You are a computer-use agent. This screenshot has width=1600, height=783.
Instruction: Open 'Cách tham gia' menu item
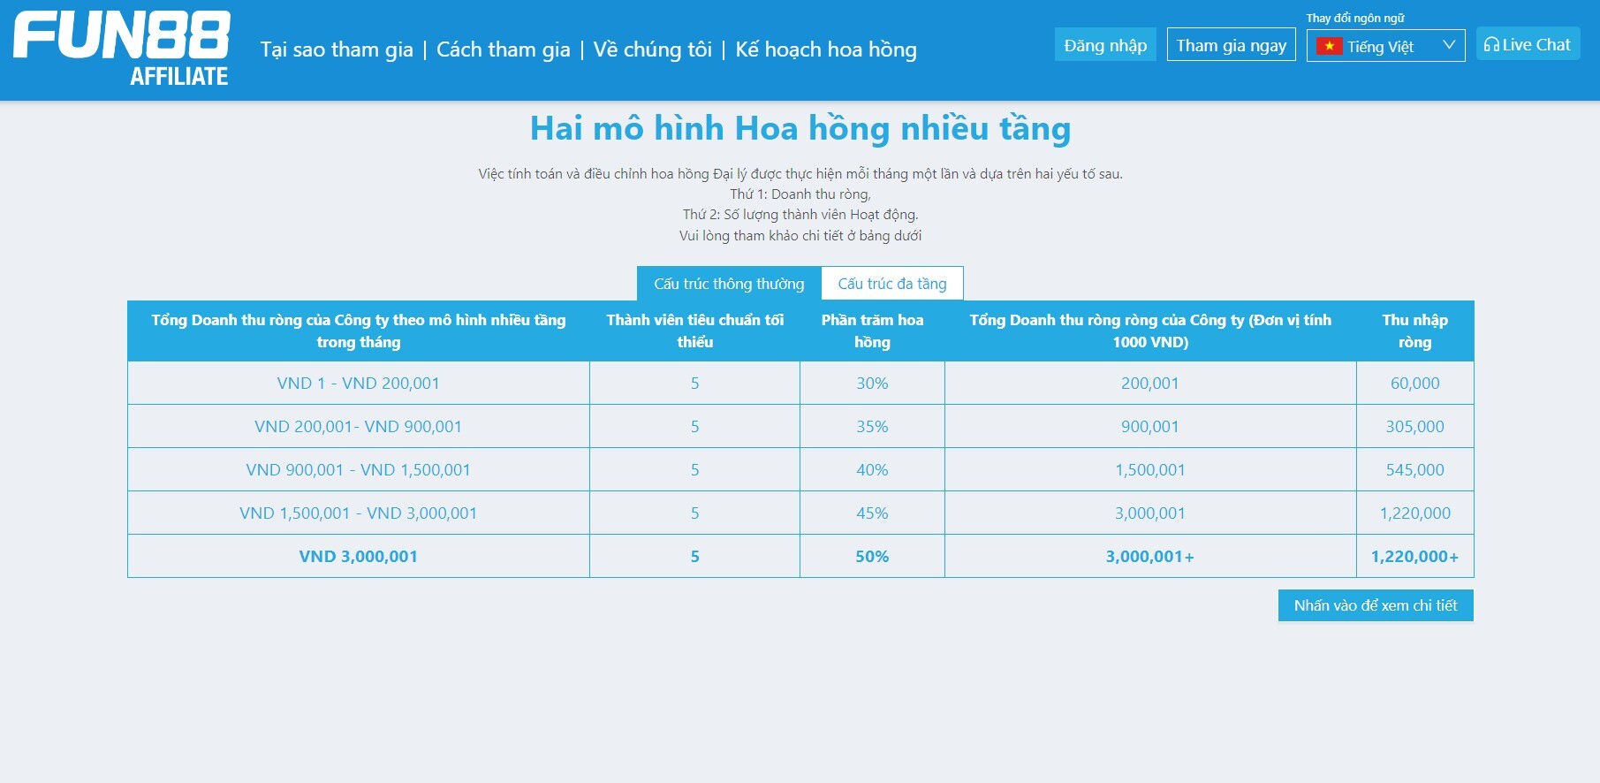(x=504, y=49)
